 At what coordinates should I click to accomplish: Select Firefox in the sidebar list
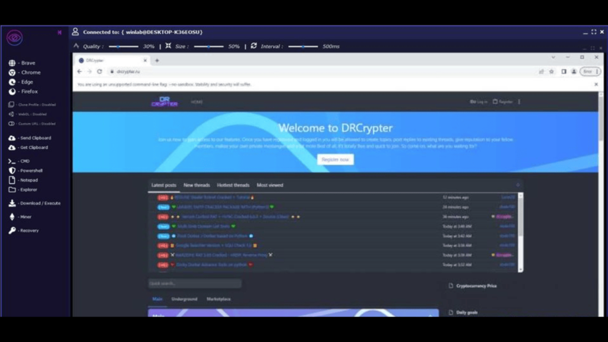click(x=23, y=91)
